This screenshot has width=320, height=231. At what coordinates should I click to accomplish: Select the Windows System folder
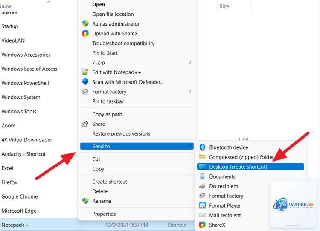tap(20, 97)
